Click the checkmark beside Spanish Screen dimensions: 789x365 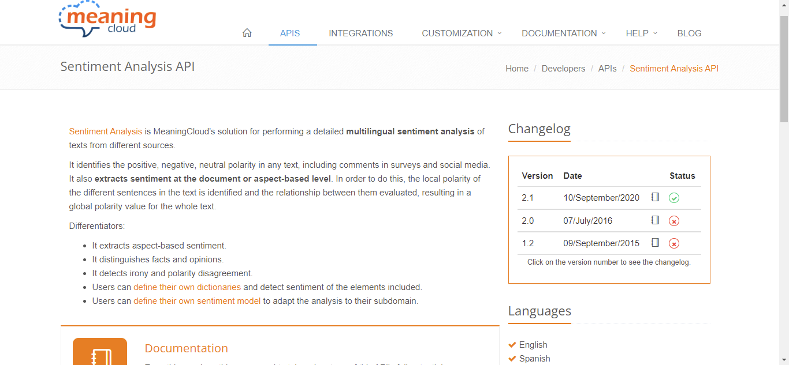(512, 358)
